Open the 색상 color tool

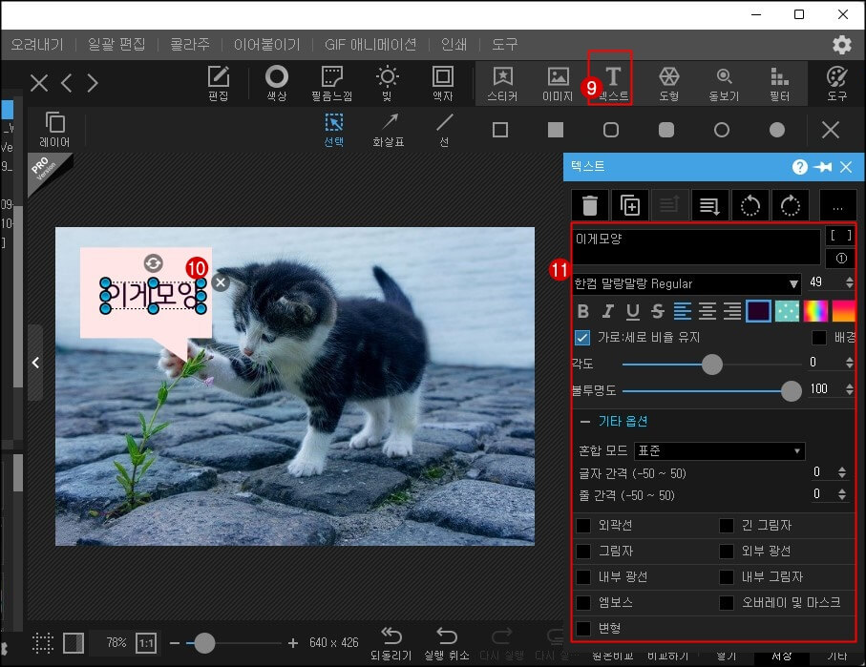tap(277, 83)
